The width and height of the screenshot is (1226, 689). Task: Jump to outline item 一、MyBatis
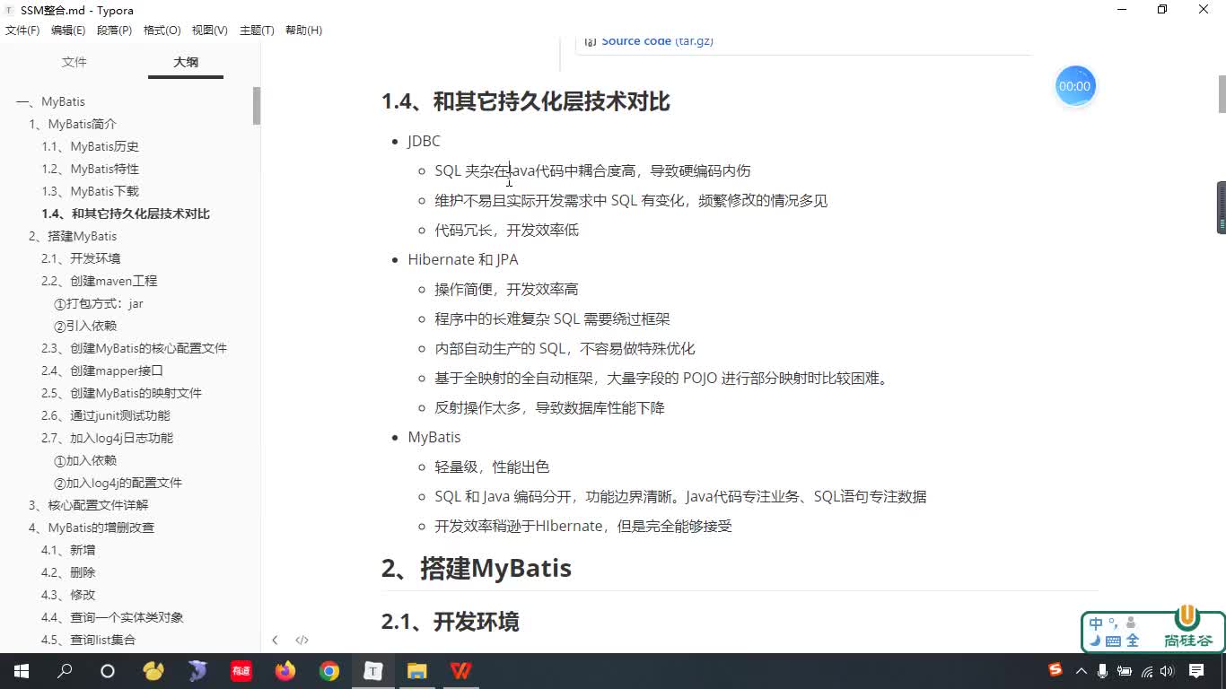(x=50, y=101)
